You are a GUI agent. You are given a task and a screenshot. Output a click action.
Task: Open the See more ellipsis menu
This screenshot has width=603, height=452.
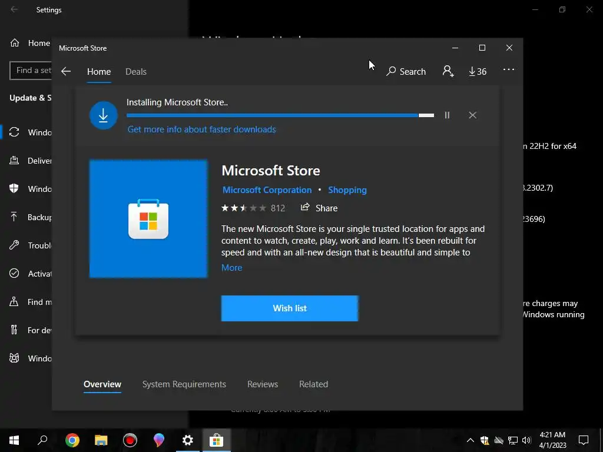coord(508,69)
